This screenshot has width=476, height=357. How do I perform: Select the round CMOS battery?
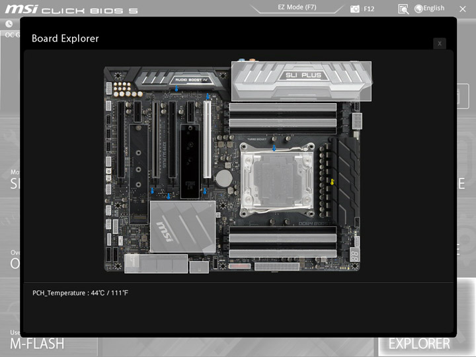[x=224, y=178]
